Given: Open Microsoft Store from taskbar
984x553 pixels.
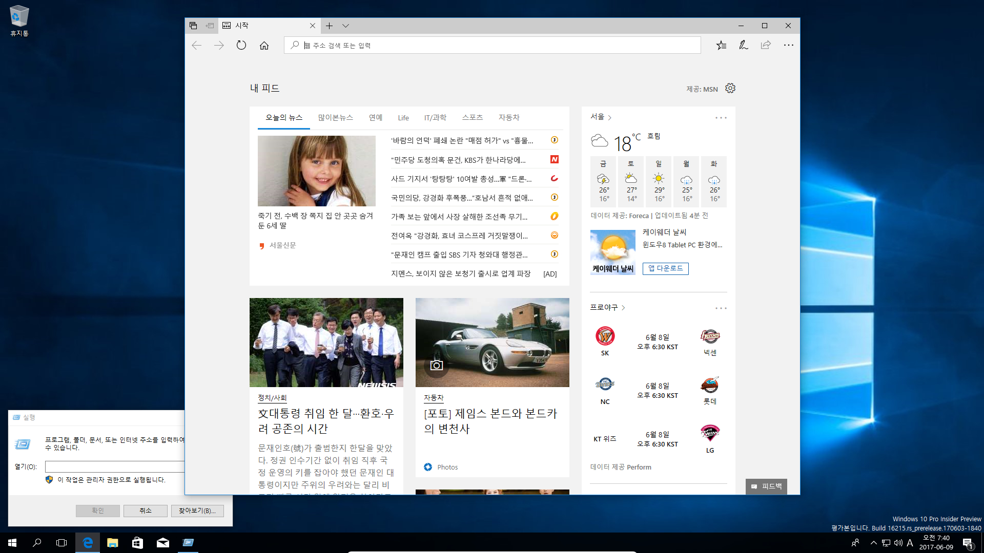Looking at the screenshot, I should click(x=137, y=543).
